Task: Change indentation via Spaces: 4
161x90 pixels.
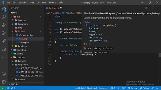Action: [x=103, y=88]
